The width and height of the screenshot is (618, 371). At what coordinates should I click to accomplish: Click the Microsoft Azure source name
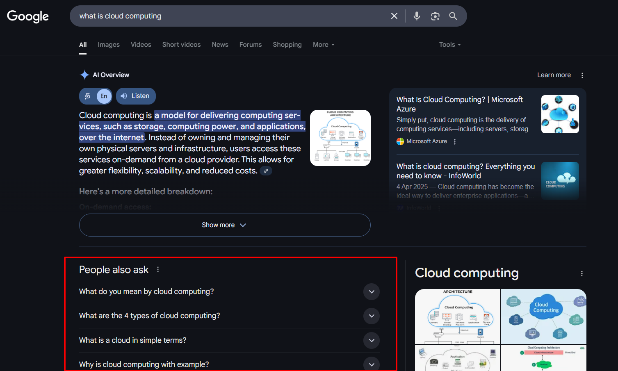[426, 141]
